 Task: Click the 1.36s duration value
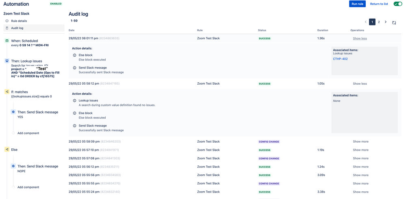[321, 38]
